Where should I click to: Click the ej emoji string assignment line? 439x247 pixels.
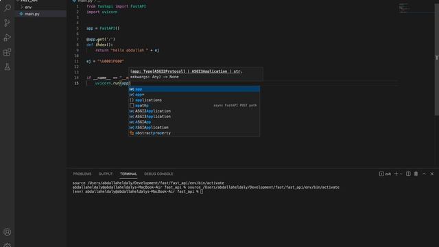tap(105, 61)
